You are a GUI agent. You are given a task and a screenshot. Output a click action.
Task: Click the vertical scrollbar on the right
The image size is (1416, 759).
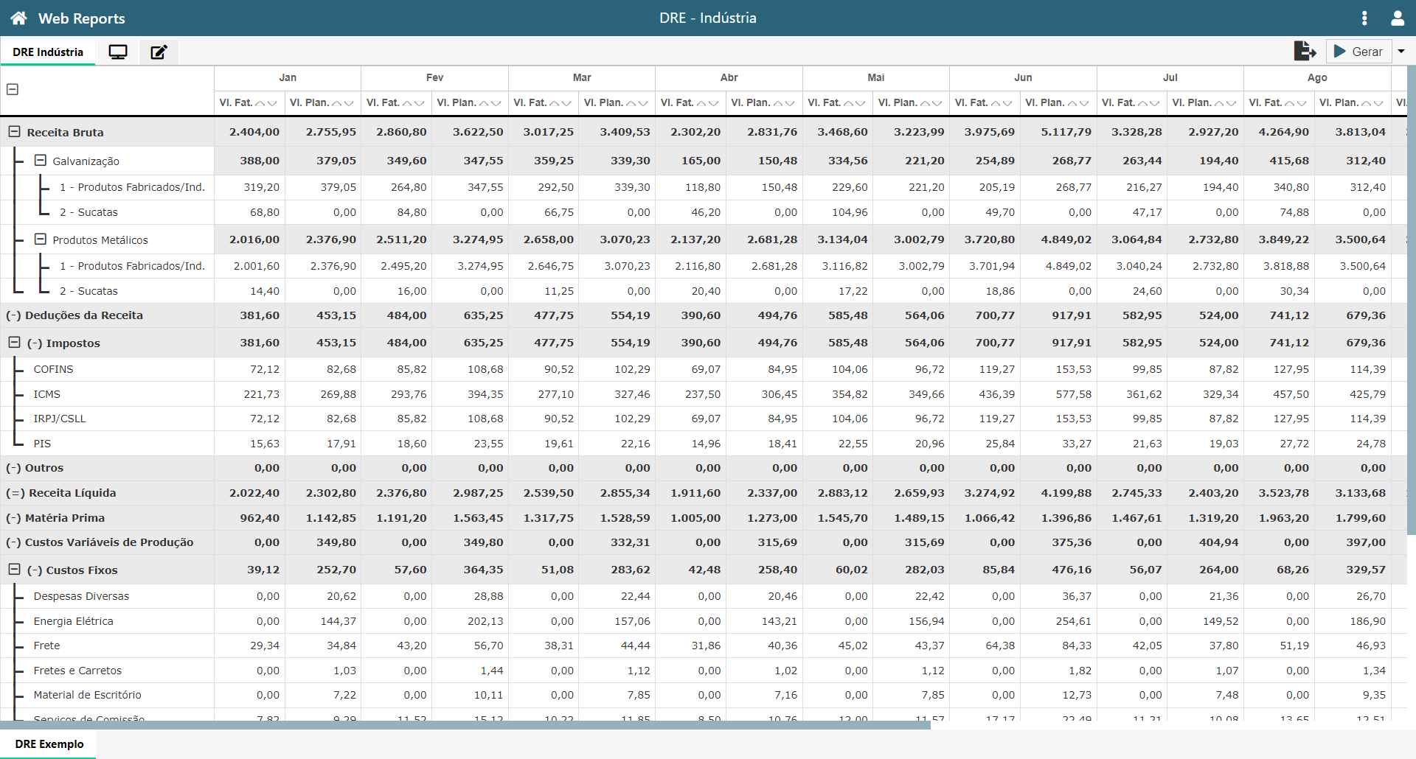pyautogui.click(x=1412, y=300)
